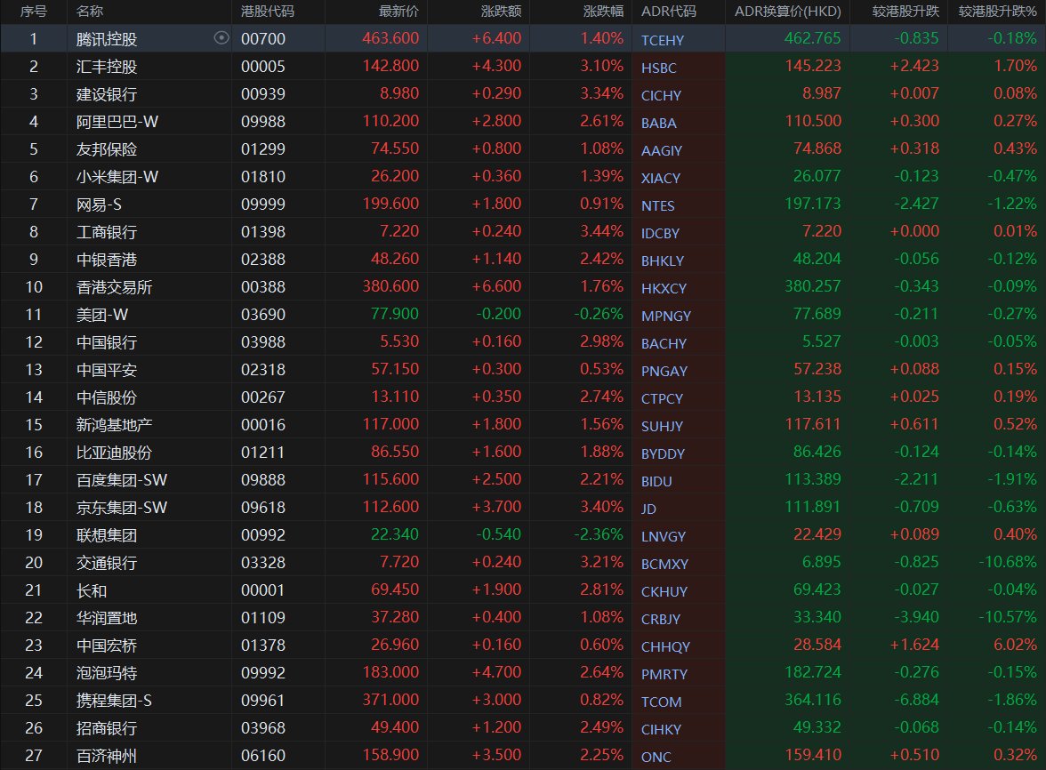The image size is (1046, 770).
Task: Select the 百度集团-SW stock name
Action: pos(121,480)
